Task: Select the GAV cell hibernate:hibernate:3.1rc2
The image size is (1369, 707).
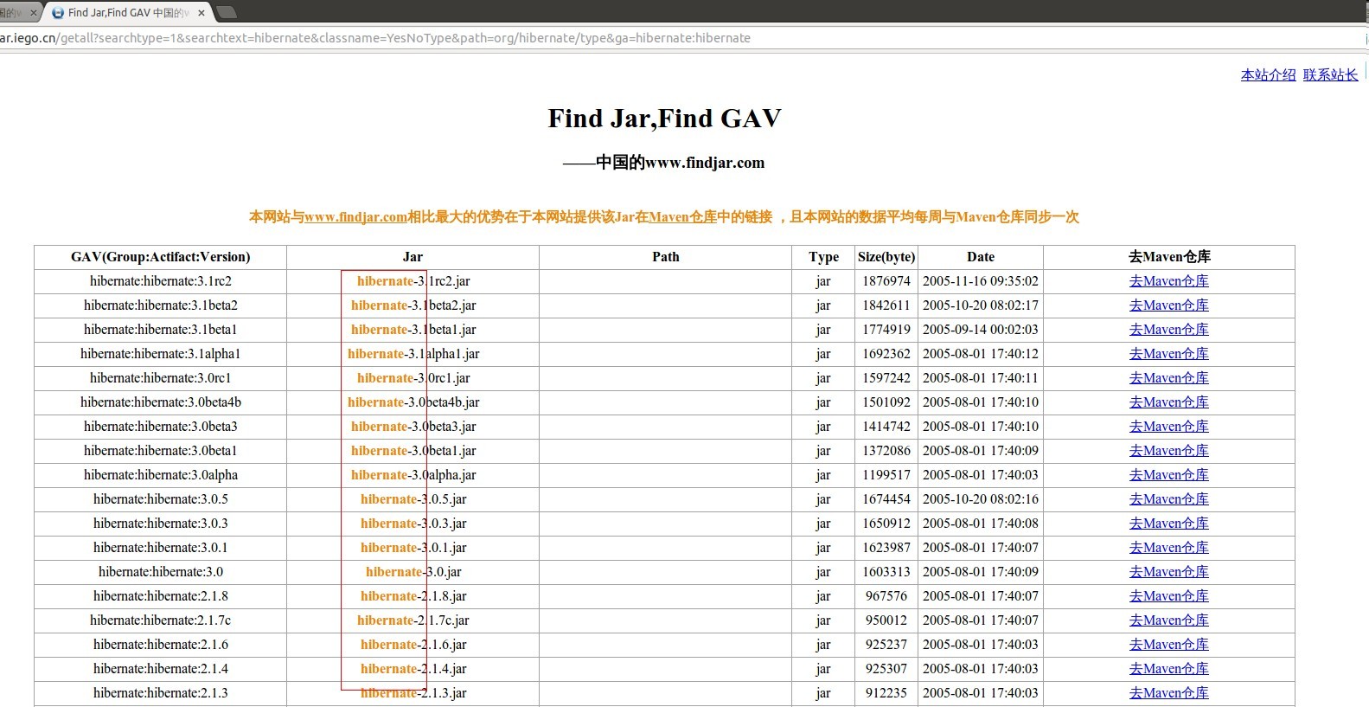Action: point(161,281)
